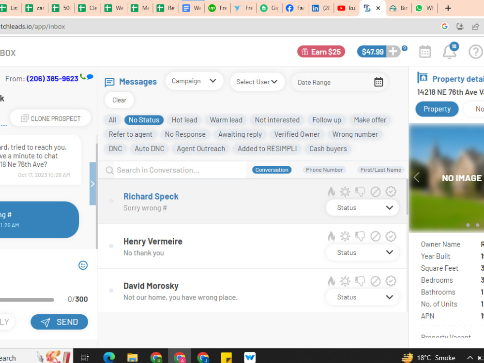Select the Property tab in details
Image resolution: width=484 pixels, height=363 pixels.
pos(437,109)
